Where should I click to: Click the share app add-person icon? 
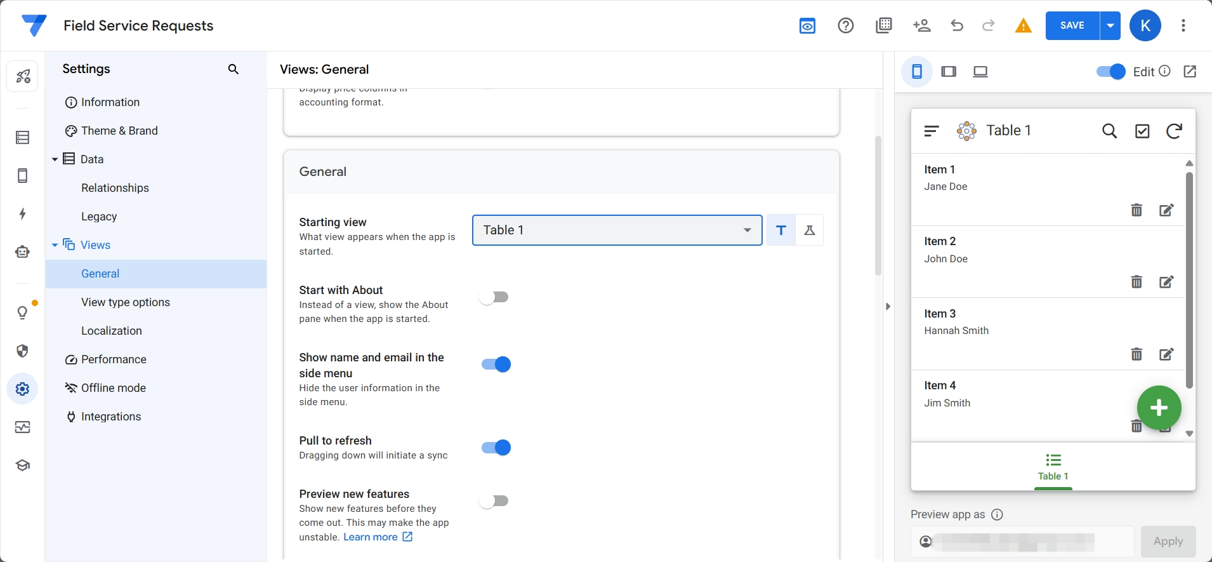coord(922,25)
